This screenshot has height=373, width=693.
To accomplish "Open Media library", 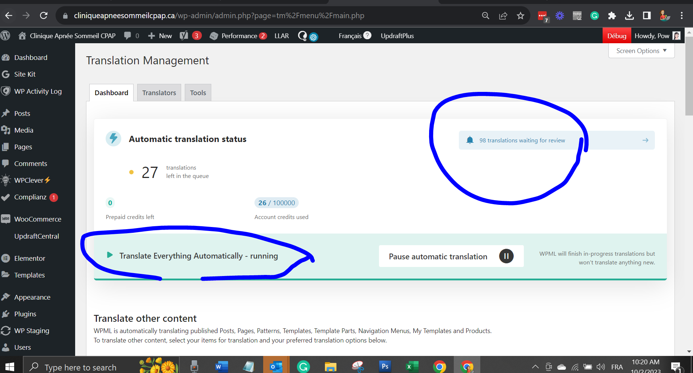I will pyautogui.click(x=24, y=130).
